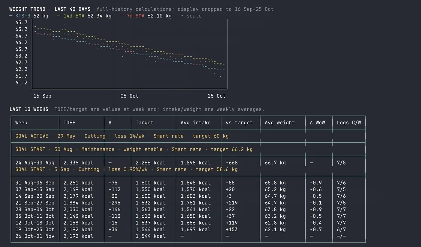Viewport: 421px width, 247px height.
Task: Click the TDEE column header
Action: (69, 123)
